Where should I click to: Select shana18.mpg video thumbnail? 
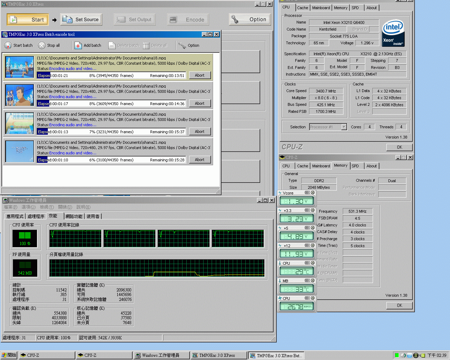click(x=20, y=67)
